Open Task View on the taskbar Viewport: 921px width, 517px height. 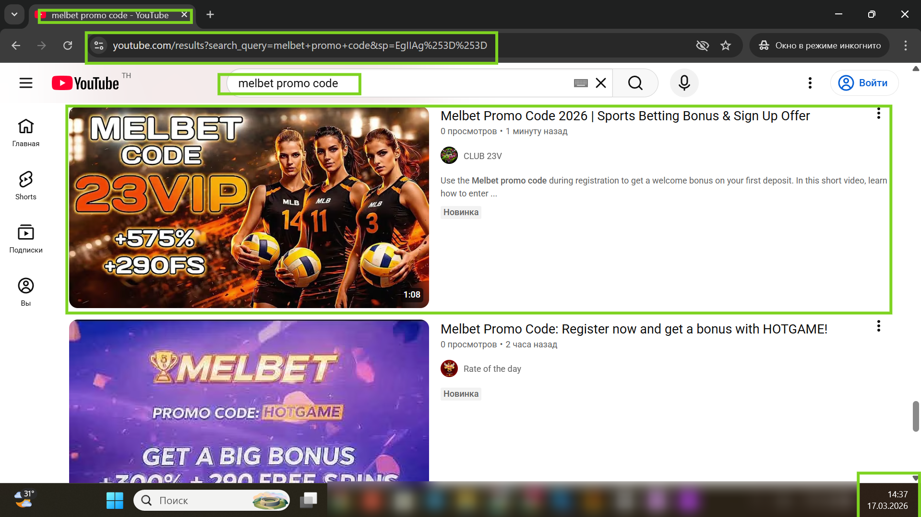[x=309, y=501]
